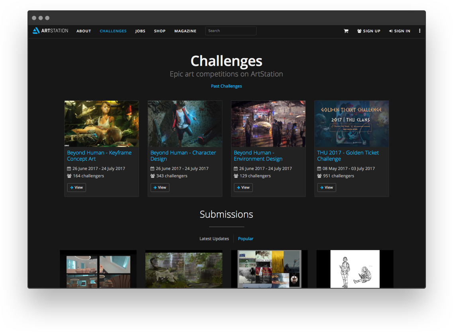Open the Past Challenges link

226,86
